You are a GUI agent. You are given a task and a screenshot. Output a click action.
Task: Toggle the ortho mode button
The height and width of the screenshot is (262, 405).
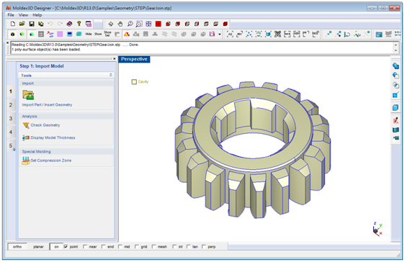click(x=17, y=247)
